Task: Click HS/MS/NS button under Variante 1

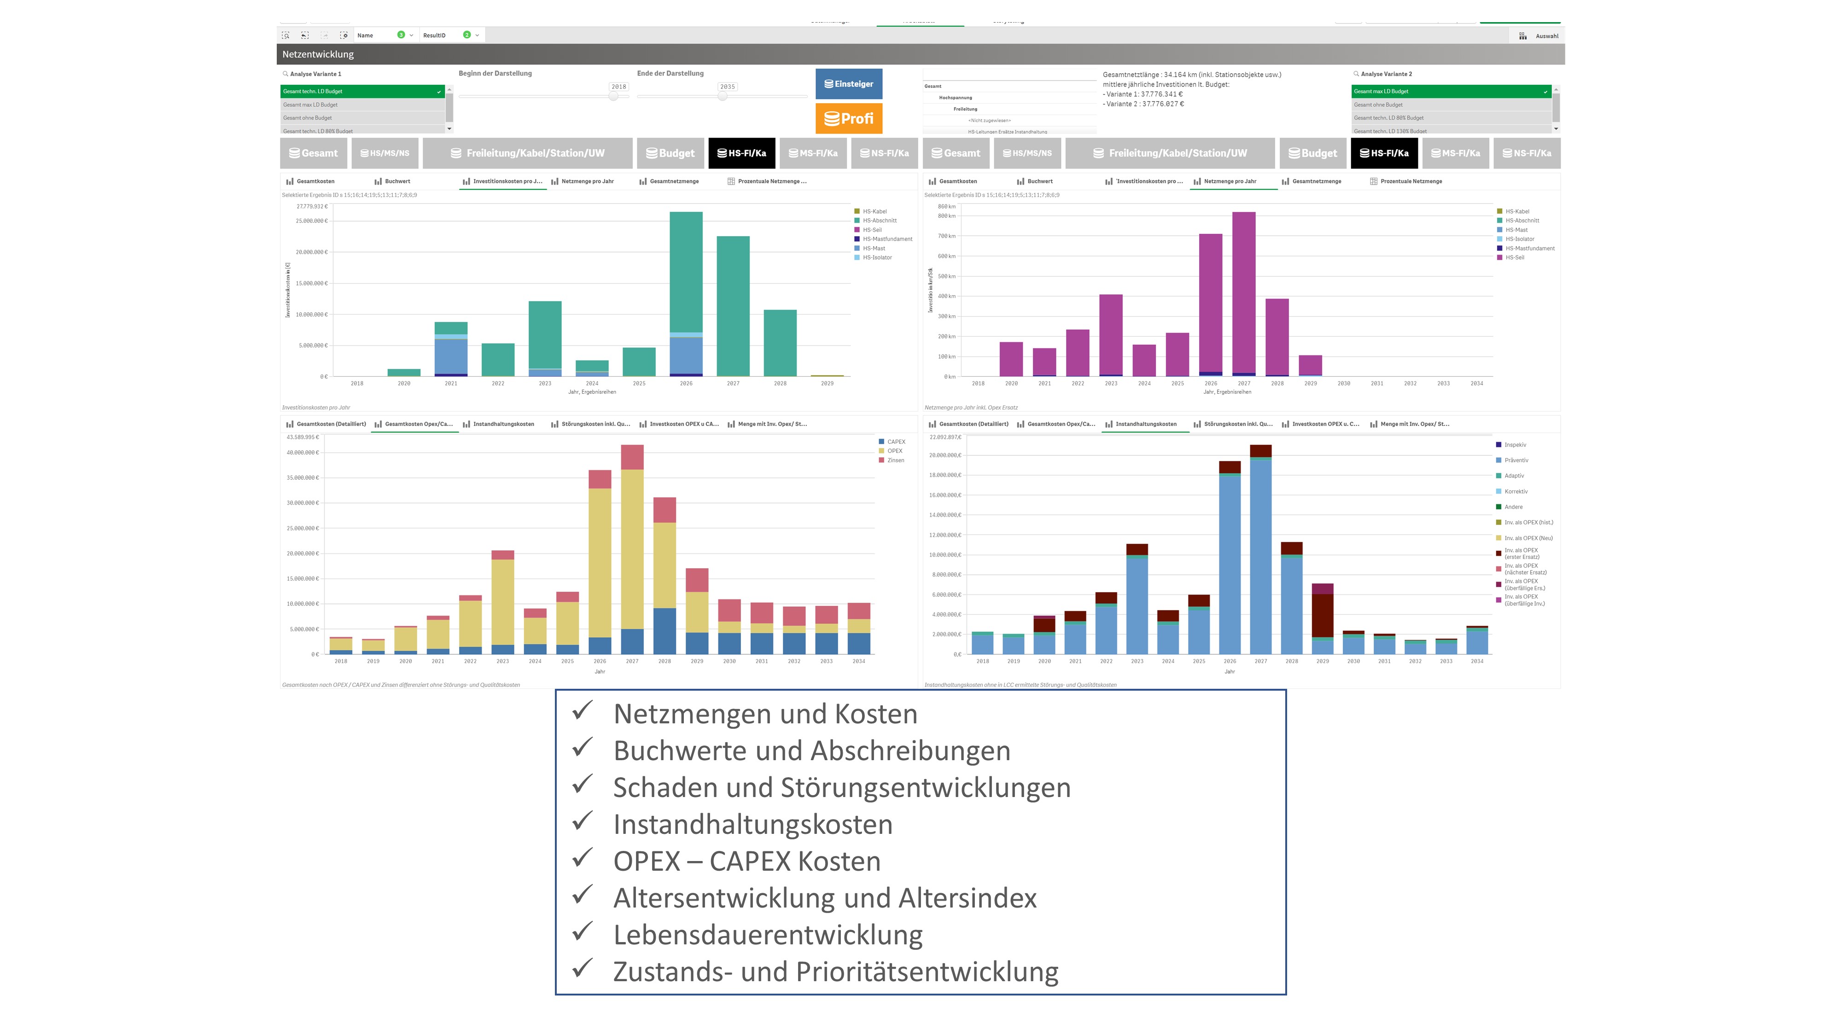Action: [385, 153]
